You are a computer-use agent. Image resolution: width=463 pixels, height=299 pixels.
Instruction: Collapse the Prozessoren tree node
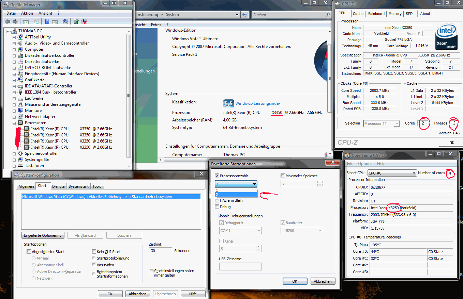[x=14, y=123]
